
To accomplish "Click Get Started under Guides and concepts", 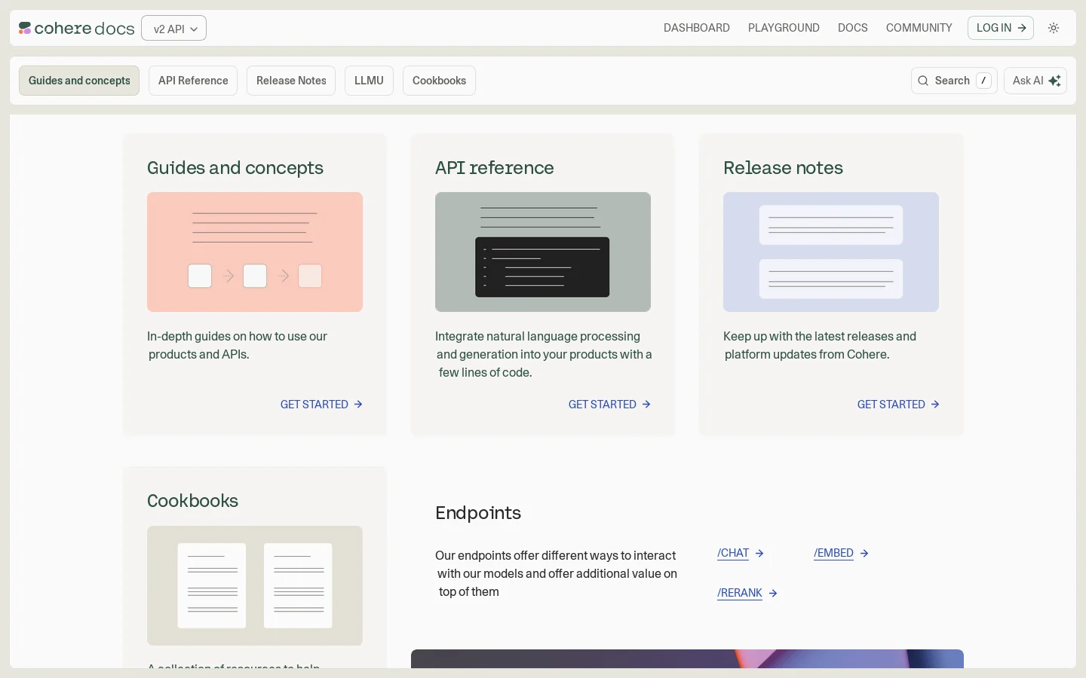I will pyautogui.click(x=321, y=405).
